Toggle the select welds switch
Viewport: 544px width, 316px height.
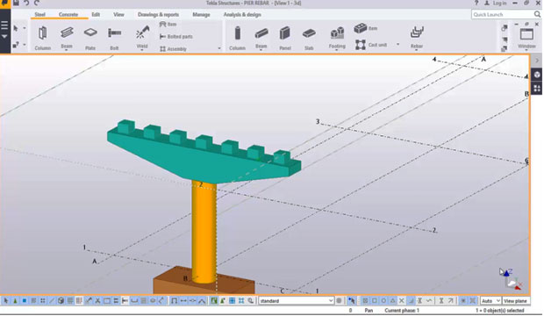tap(89, 301)
